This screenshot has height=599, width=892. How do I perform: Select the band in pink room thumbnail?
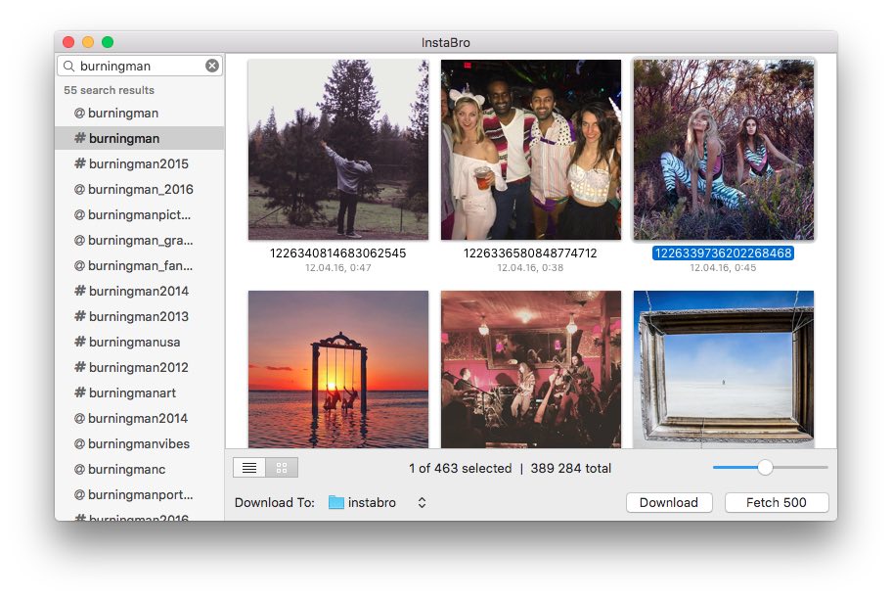pyautogui.click(x=531, y=370)
